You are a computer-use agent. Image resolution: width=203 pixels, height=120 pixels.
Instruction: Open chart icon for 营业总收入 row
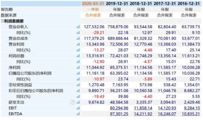pyautogui.click(x=78, y=27)
